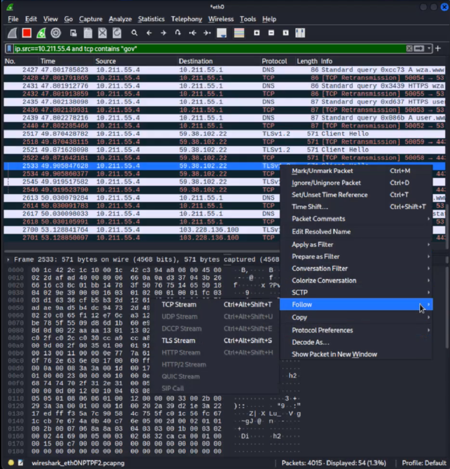
Task: Reset text to normal size icon
Action: [x=286, y=33]
